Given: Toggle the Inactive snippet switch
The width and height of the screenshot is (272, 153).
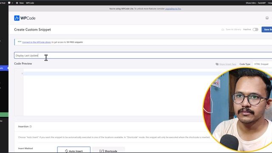Looking at the screenshot, I should click(x=255, y=29).
